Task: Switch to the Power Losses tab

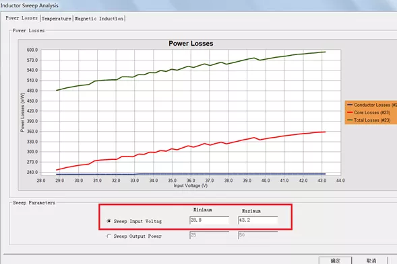Action: [x=22, y=18]
